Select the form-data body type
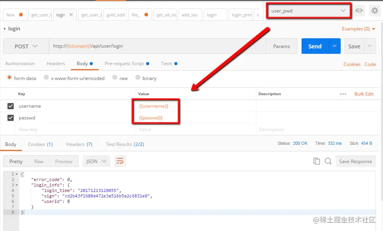This screenshot has width=383, height=231. point(9,77)
